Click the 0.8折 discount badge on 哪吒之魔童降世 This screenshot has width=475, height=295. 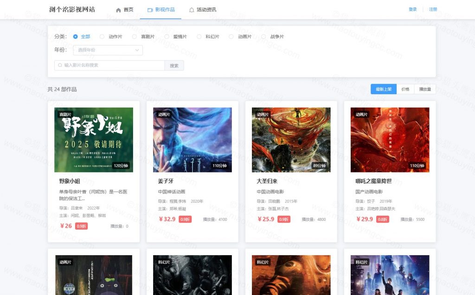[x=383, y=219]
